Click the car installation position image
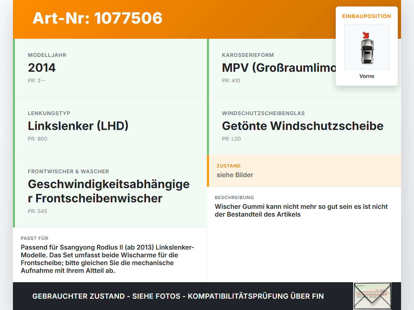Screen dimensions: 414x310 pyautogui.click(x=367, y=47)
